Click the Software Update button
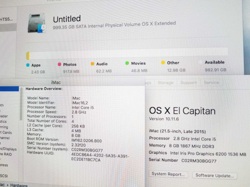This screenshot has height=187, width=250. pos(215,175)
